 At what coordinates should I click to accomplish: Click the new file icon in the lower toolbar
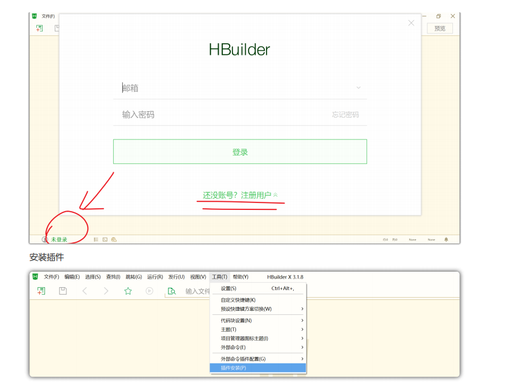coord(41,291)
